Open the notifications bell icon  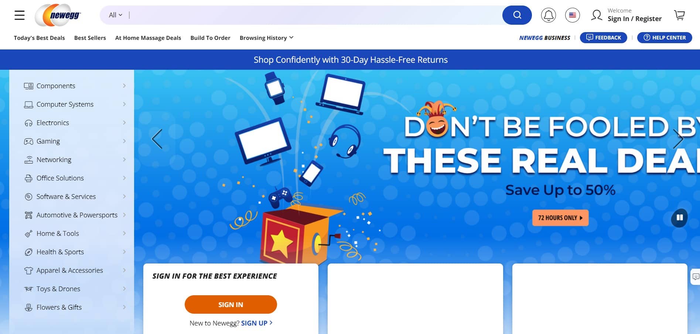click(548, 15)
